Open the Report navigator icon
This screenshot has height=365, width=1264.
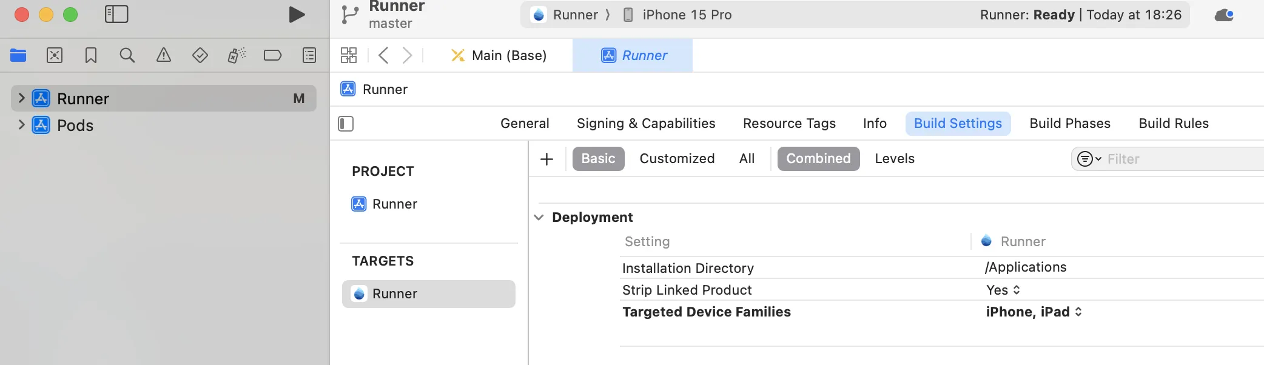click(x=309, y=56)
